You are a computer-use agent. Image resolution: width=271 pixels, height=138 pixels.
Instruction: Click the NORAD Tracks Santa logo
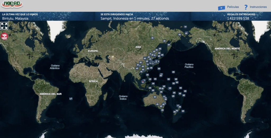pos(12,4)
